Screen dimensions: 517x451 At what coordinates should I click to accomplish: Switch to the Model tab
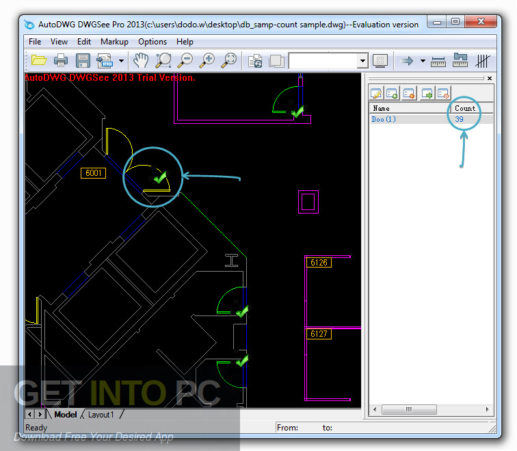66,414
